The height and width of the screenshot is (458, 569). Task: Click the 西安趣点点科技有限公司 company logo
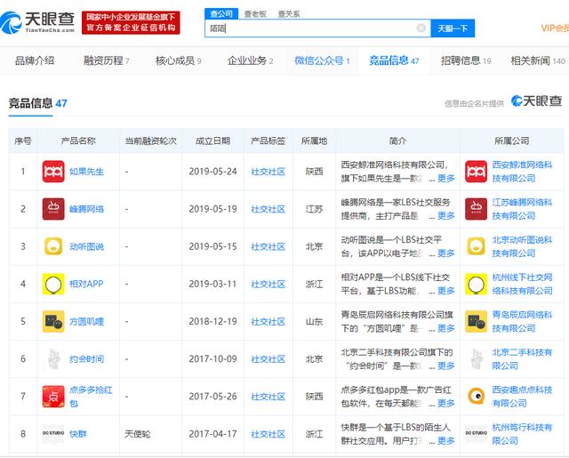(477, 397)
